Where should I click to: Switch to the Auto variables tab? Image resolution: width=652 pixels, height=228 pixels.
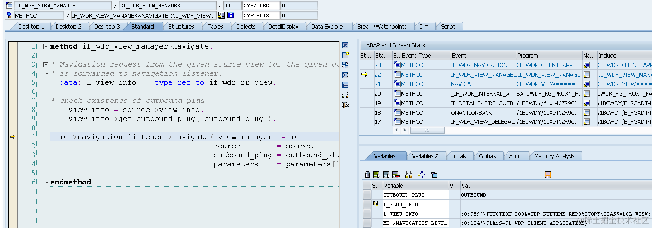coord(515,156)
